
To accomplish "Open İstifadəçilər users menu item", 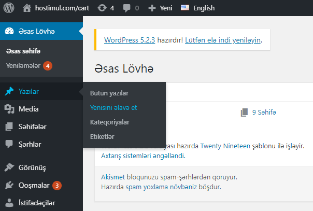I will click(36, 203).
